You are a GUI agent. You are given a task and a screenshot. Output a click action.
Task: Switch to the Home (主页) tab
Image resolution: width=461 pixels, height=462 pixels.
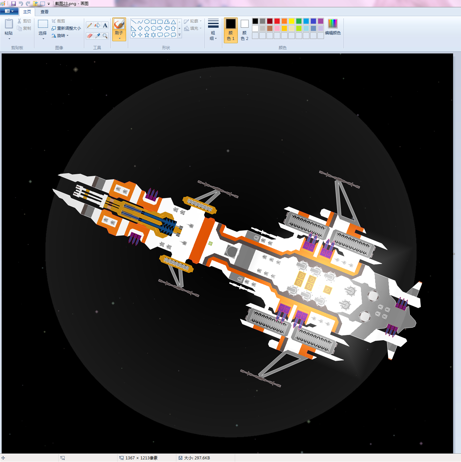point(27,12)
